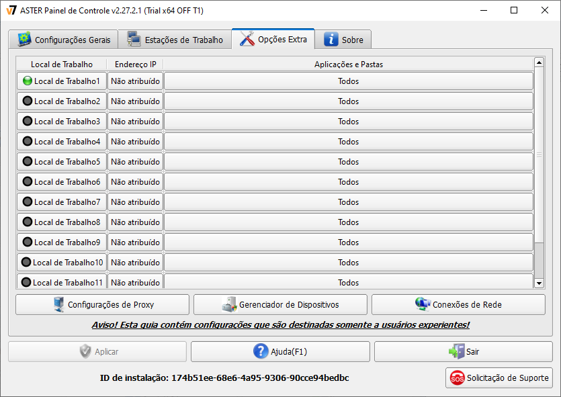Select the Opções Extra tab
561x397 pixels.
273,39
